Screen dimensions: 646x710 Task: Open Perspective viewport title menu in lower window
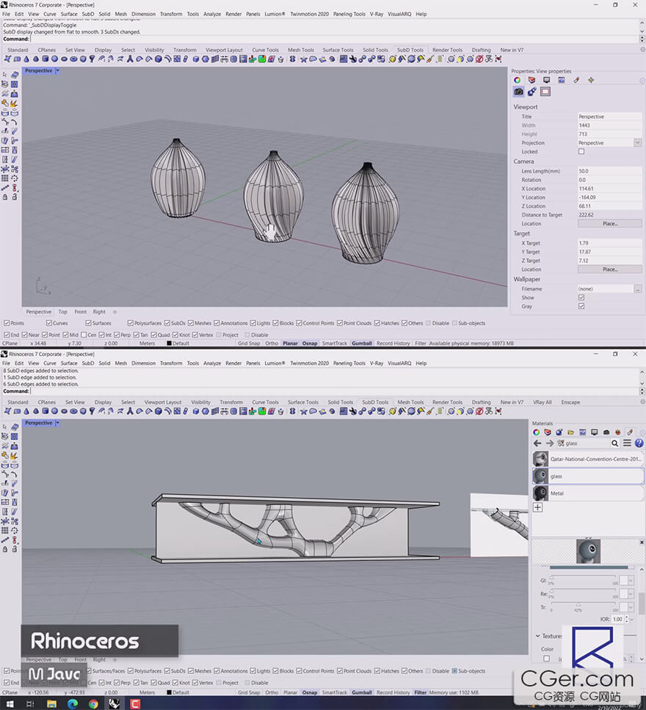[x=57, y=423]
